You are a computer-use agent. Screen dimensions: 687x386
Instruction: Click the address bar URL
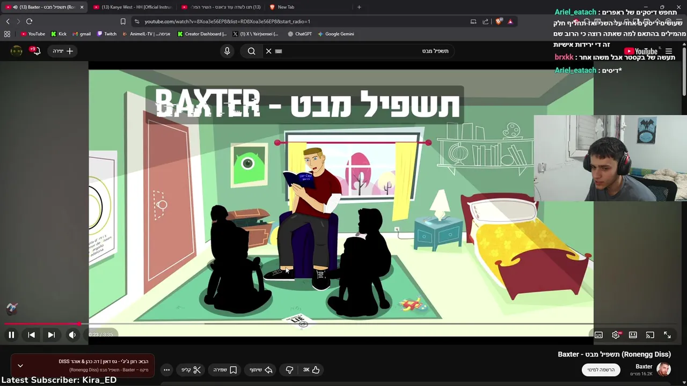(x=227, y=21)
